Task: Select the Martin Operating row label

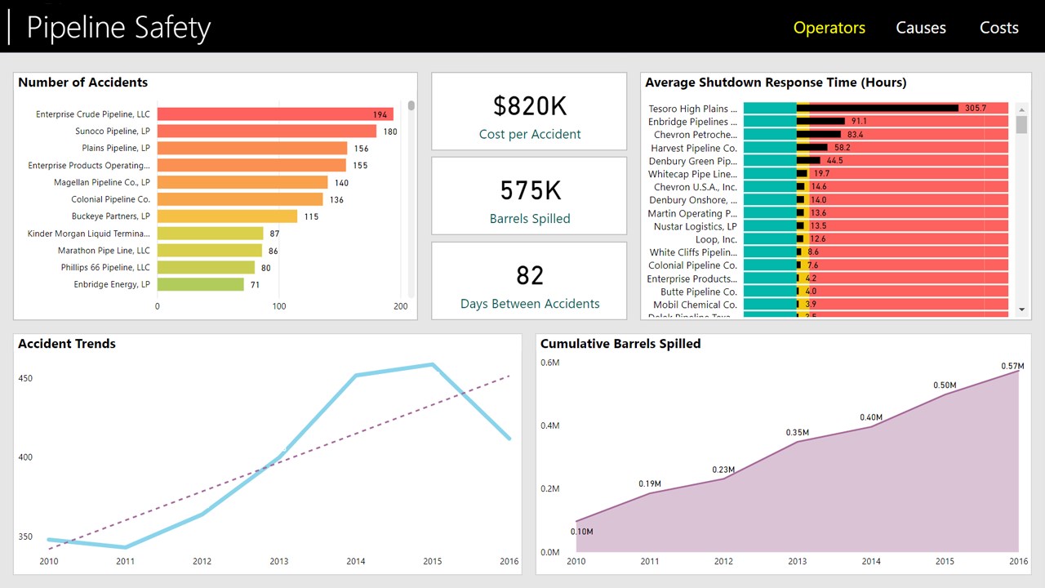Action: point(692,213)
